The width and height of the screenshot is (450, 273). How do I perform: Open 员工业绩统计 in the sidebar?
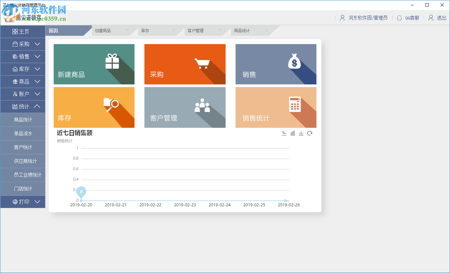tap(23, 175)
